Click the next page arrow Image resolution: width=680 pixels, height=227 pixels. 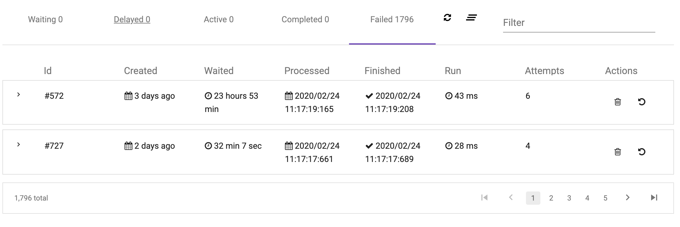[x=628, y=198]
